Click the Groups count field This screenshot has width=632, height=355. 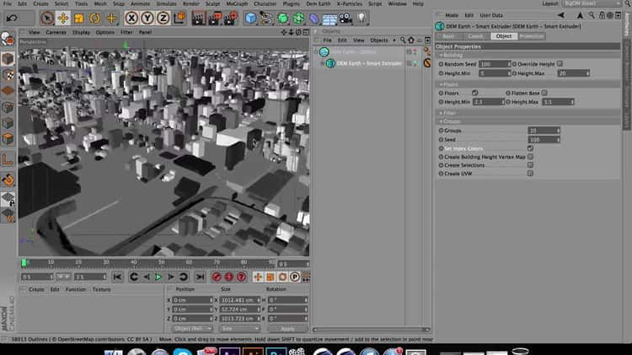point(544,131)
